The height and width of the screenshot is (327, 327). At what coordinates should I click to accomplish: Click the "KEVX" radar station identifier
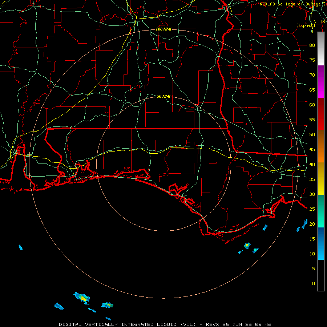pyautogui.click(x=213, y=324)
